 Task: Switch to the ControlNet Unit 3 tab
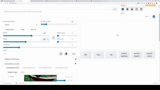click(x=62, y=68)
